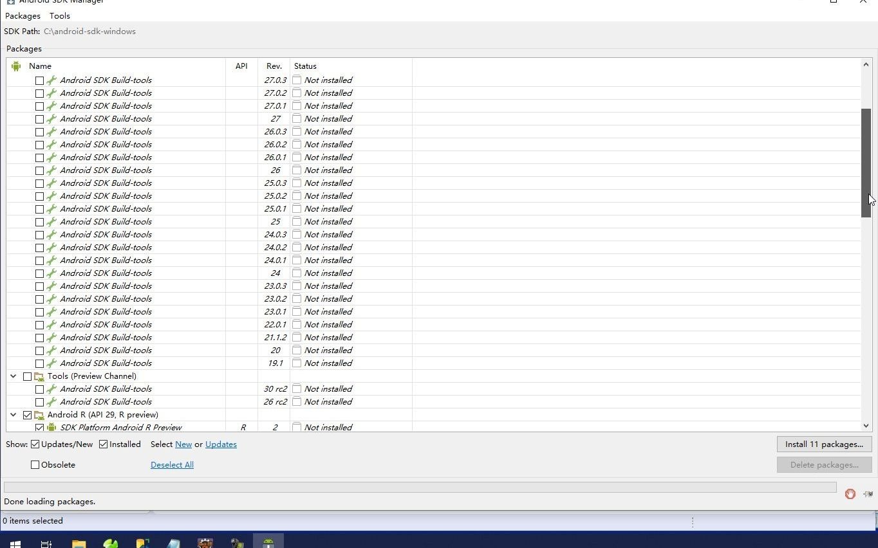Viewport: 878px width, 548px height.
Task: Open the Tools menu
Action: [60, 16]
